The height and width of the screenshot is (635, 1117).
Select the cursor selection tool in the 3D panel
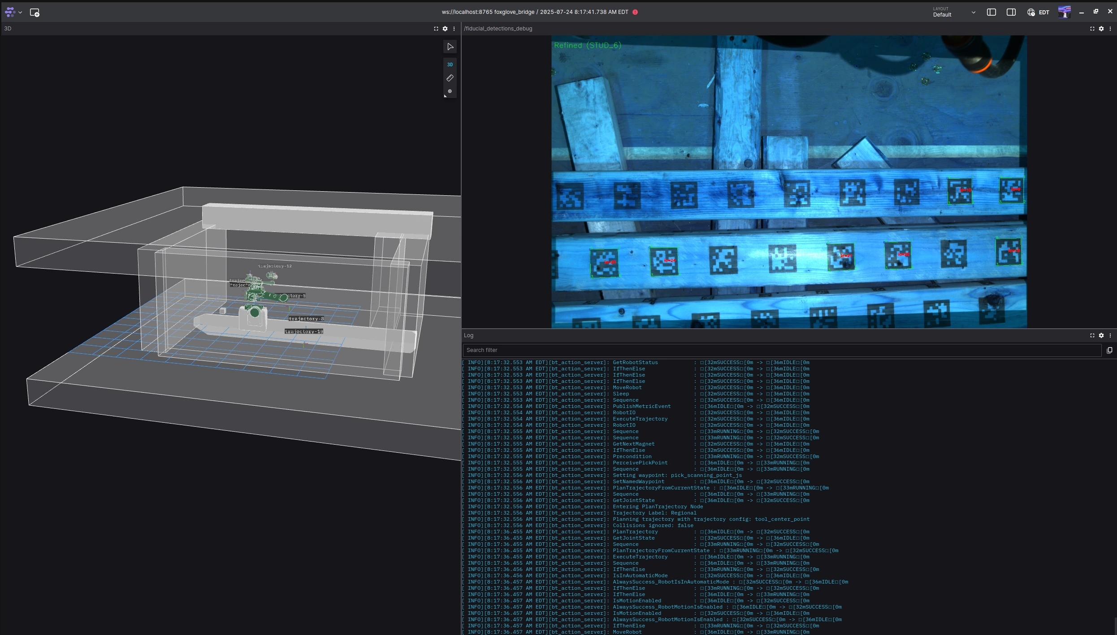point(450,47)
